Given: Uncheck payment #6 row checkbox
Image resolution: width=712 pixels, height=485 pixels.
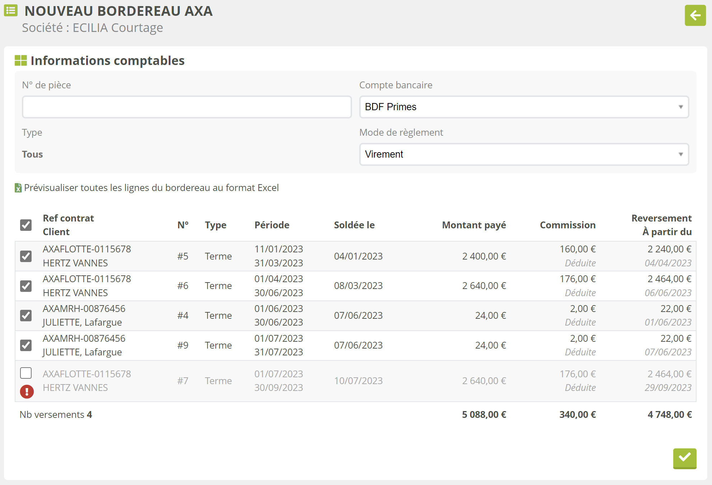Looking at the screenshot, I should point(26,286).
